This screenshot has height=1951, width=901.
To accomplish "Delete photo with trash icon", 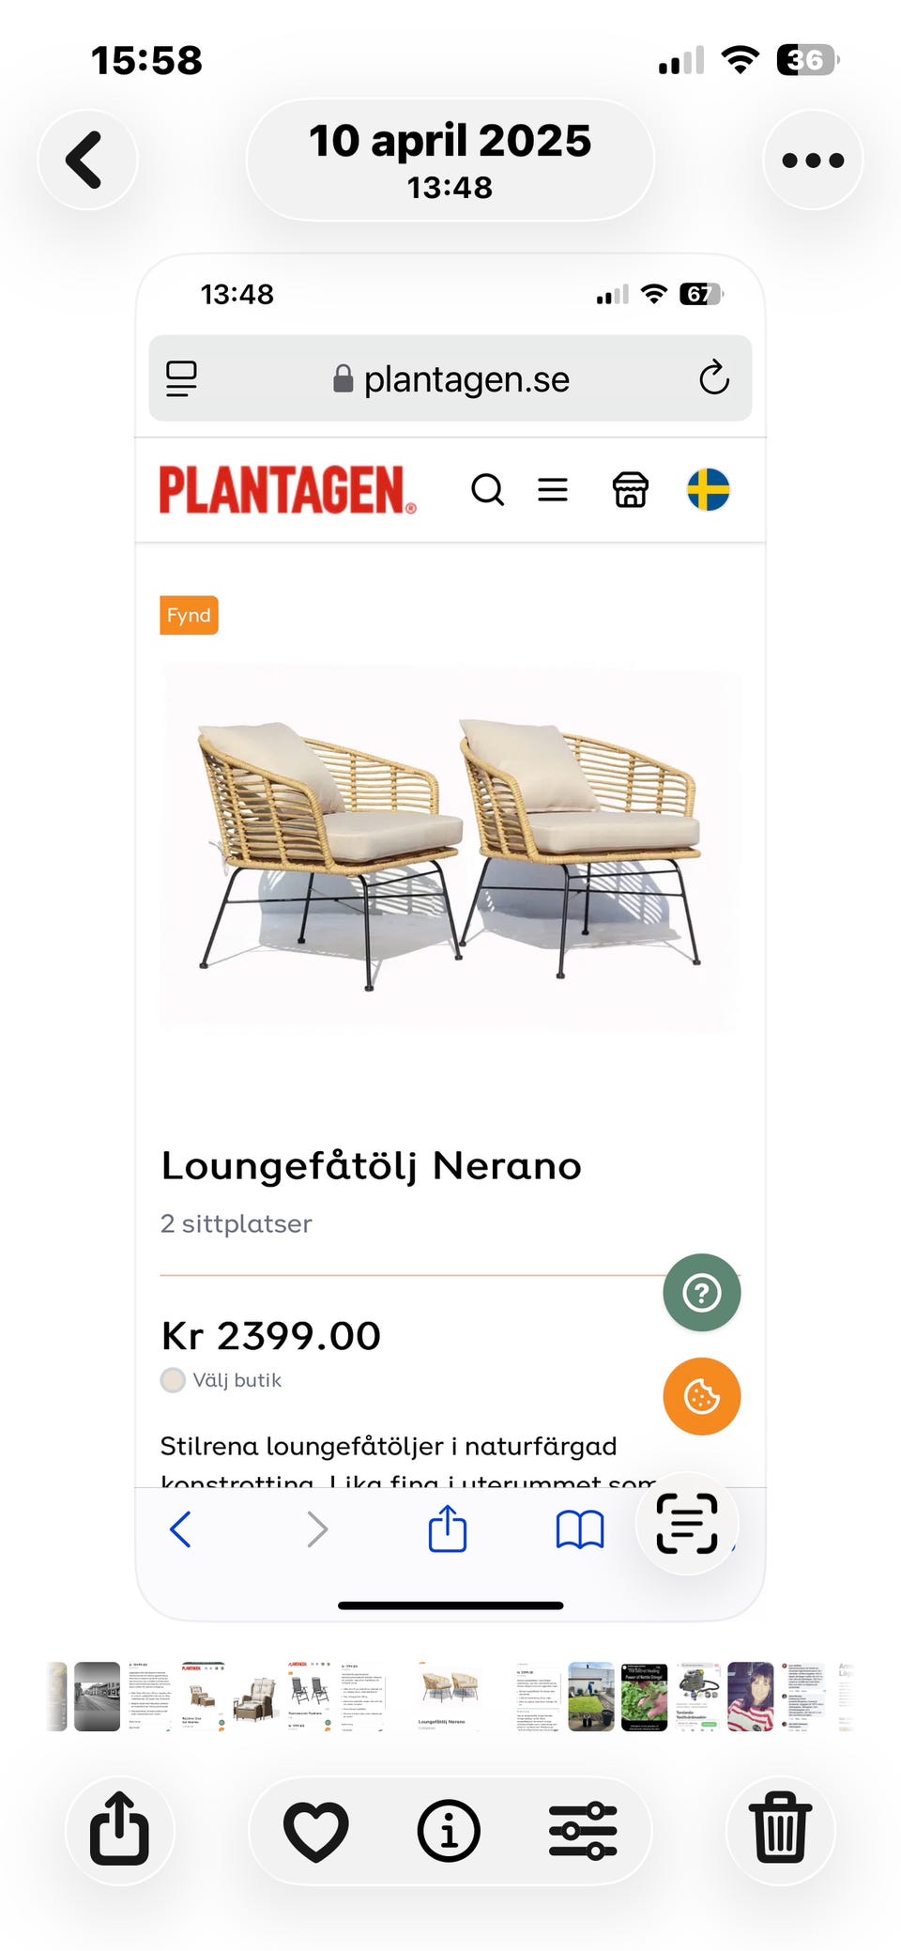I will [781, 1829].
